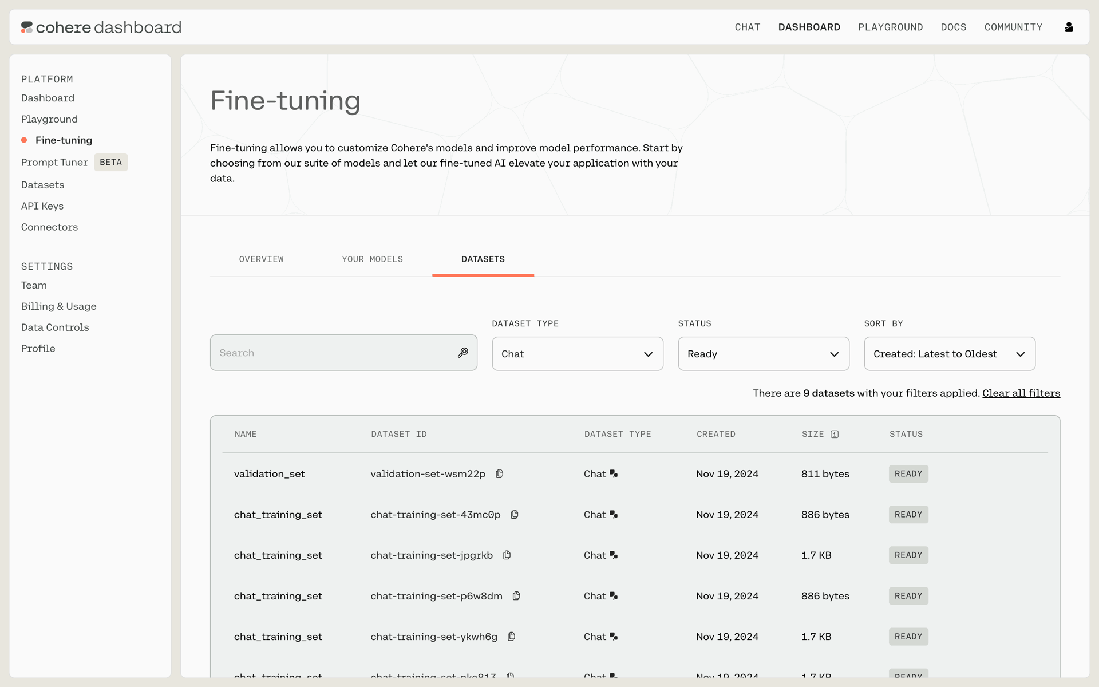The height and width of the screenshot is (687, 1099).
Task: Click the DATASET TYPE column header
Action: [x=618, y=434]
